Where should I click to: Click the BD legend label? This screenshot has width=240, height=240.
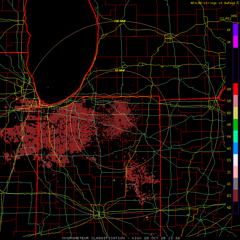(229, 113)
